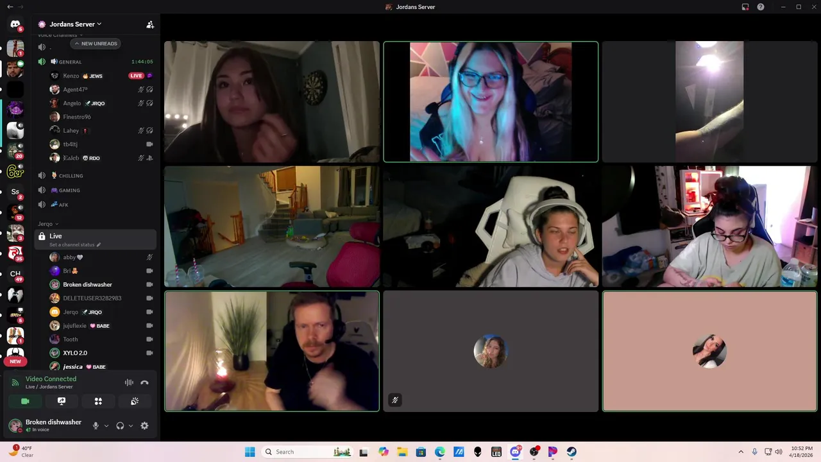The width and height of the screenshot is (821, 462).
Task: Open Windows Start menu
Action: [x=250, y=452]
